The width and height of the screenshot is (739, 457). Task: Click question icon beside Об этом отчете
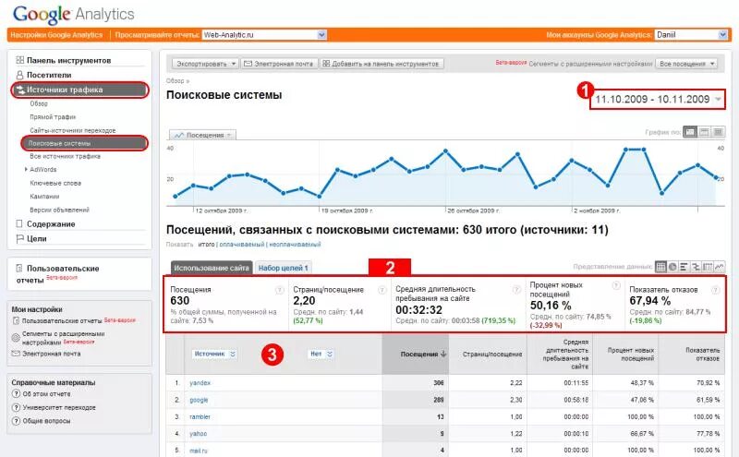(x=16, y=394)
